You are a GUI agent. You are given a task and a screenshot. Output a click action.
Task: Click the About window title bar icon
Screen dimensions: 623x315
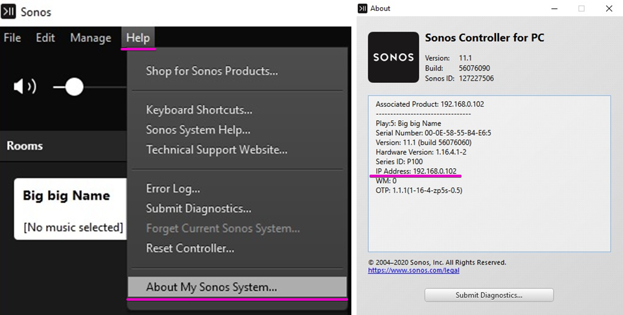coord(362,8)
